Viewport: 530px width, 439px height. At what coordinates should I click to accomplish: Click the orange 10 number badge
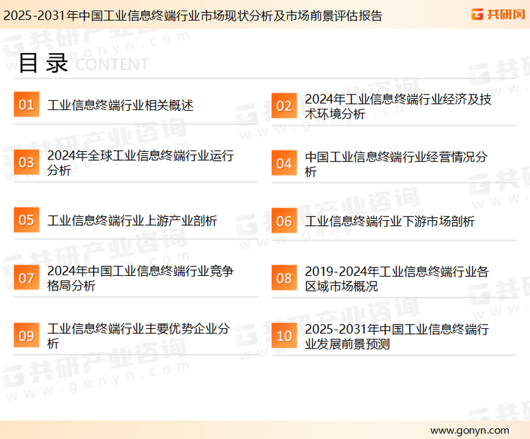284,336
